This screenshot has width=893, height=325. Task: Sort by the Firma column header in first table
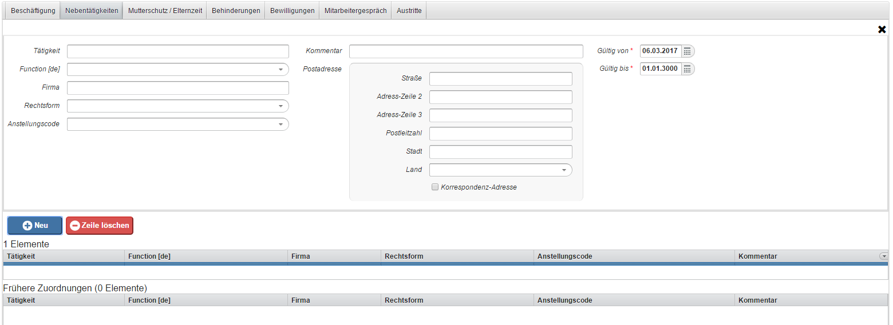[x=334, y=256]
